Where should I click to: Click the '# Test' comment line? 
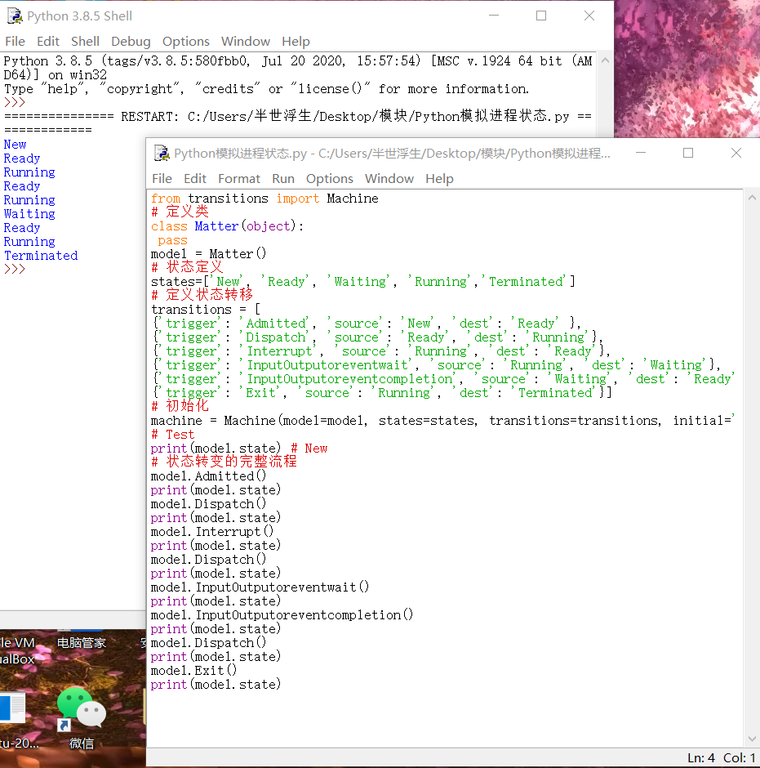point(173,435)
